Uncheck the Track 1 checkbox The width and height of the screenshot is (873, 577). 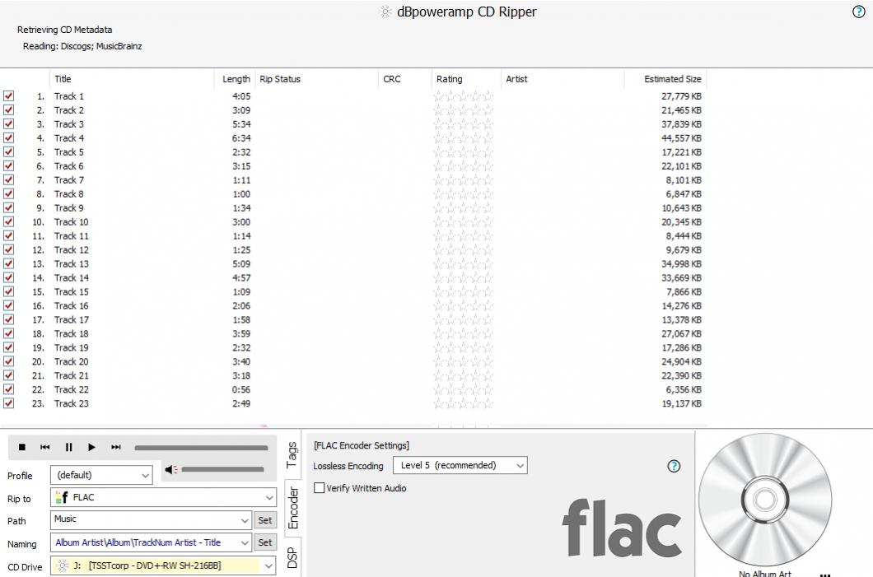point(9,96)
